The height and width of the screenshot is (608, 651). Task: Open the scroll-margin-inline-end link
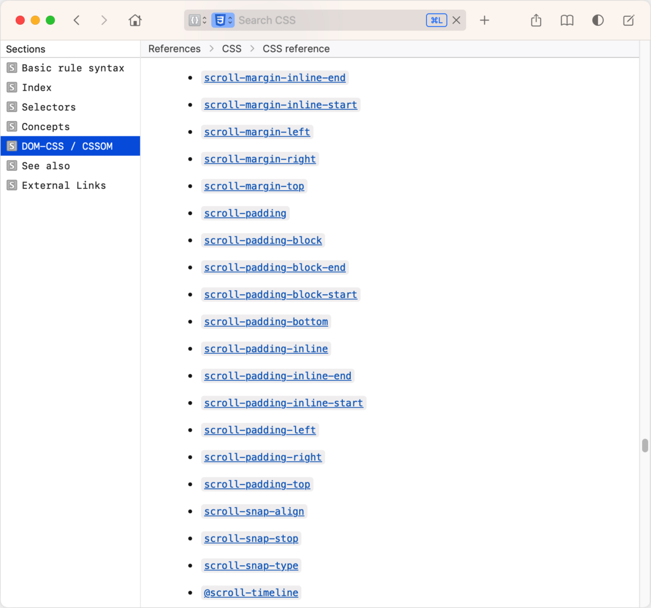274,78
